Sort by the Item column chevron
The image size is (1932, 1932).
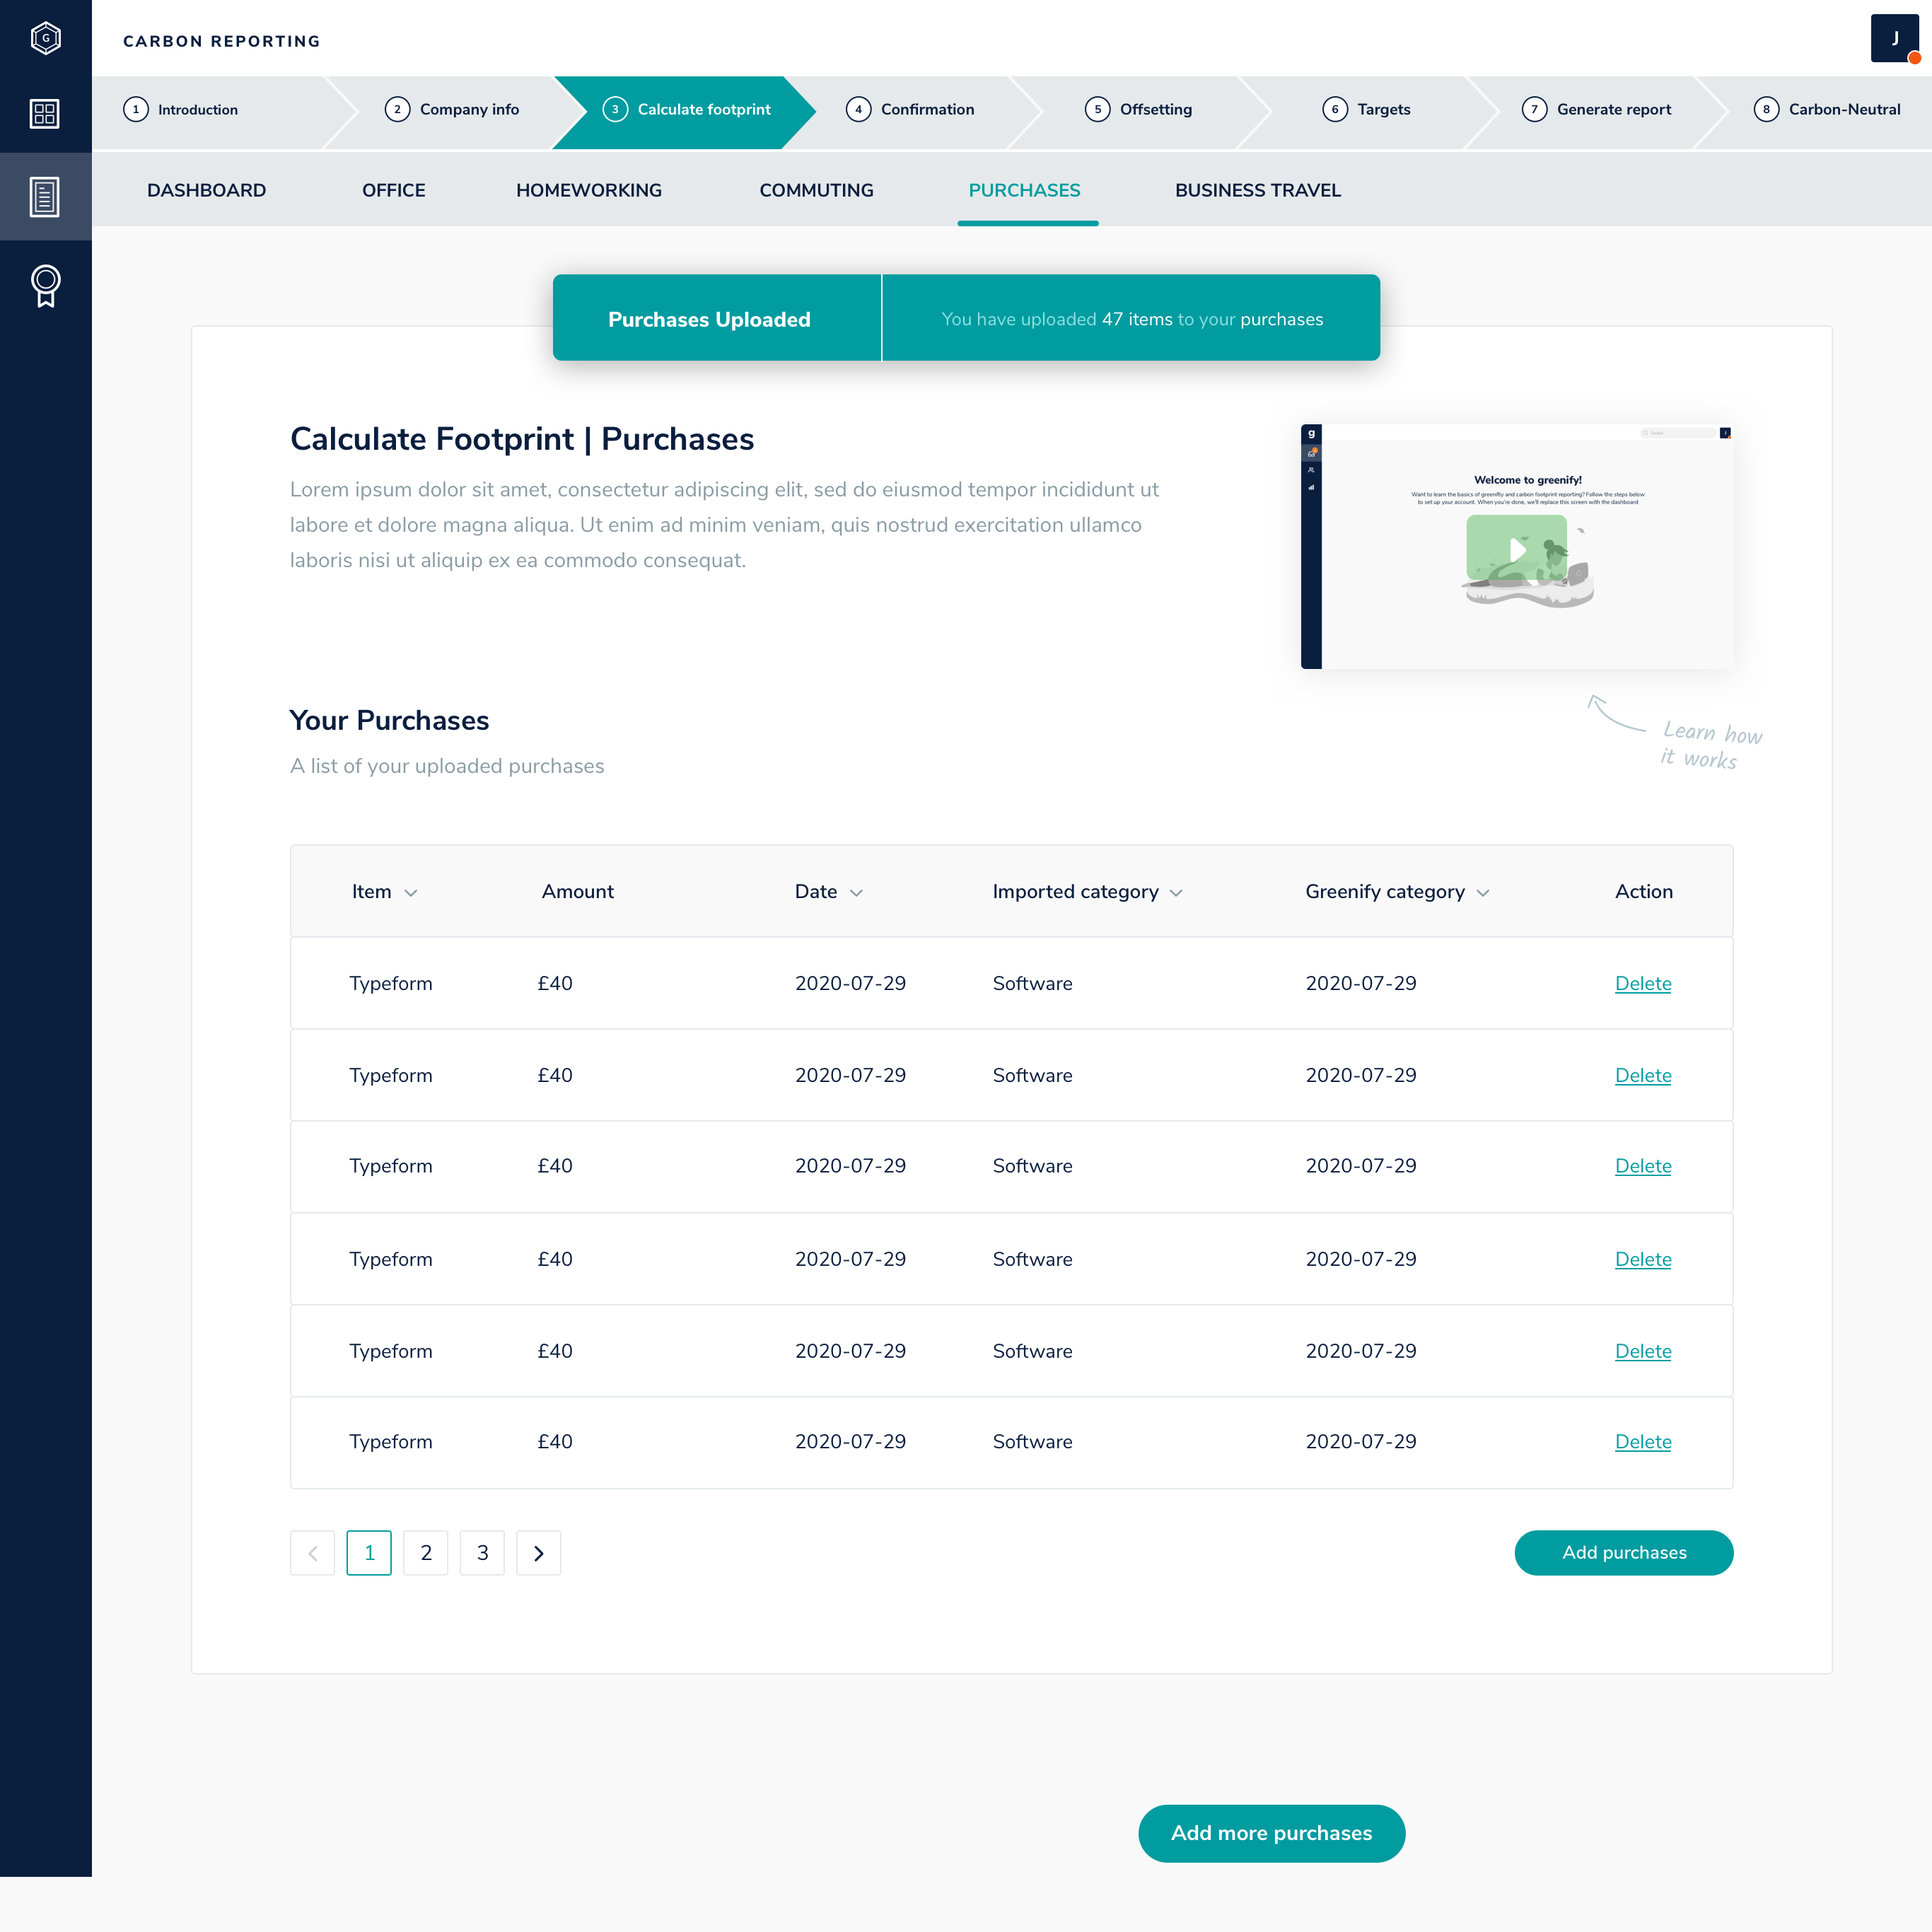point(411,893)
